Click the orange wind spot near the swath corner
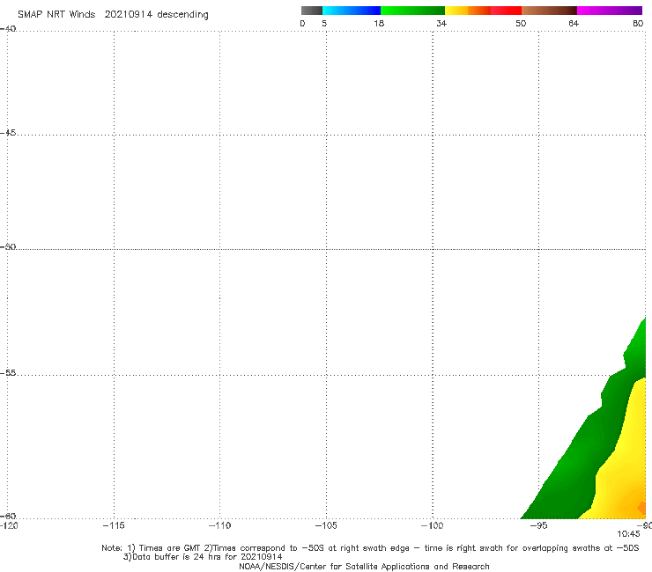Viewport: 652px width, 572px height. point(641,508)
